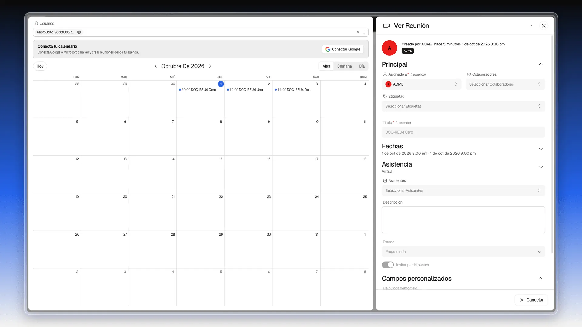Go to next month arrow

pyautogui.click(x=210, y=66)
